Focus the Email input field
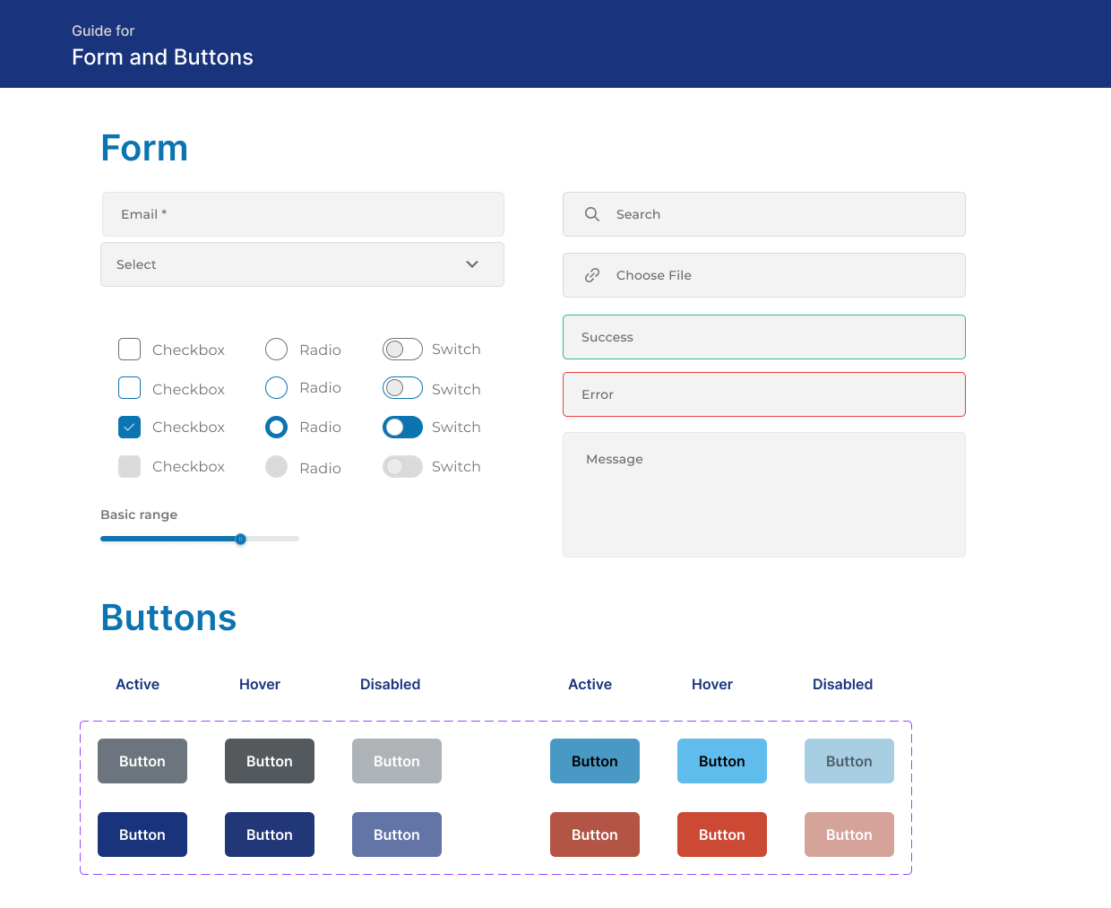The width and height of the screenshot is (1111, 908). click(303, 214)
